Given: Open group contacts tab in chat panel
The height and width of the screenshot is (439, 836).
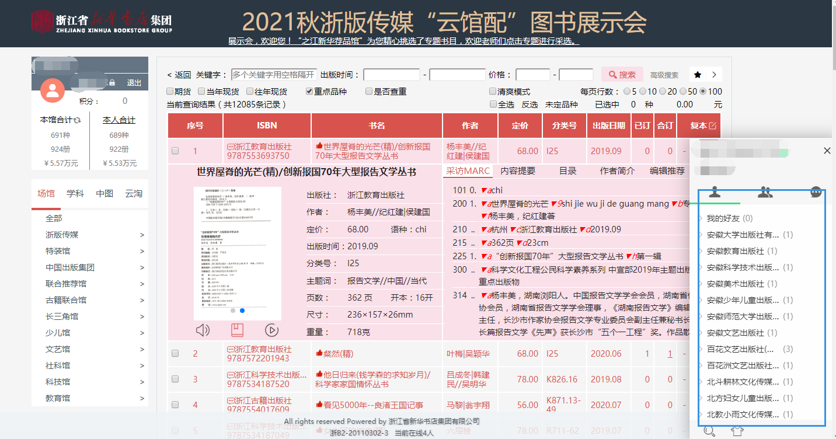Looking at the screenshot, I should (765, 193).
